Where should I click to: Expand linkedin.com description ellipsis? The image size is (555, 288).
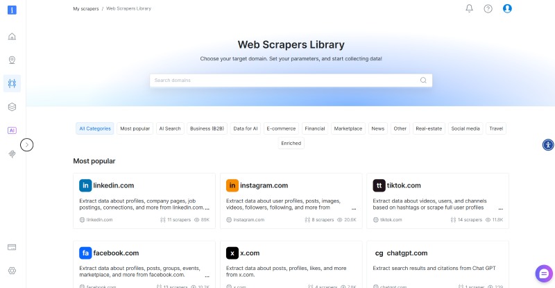pos(207,209)
